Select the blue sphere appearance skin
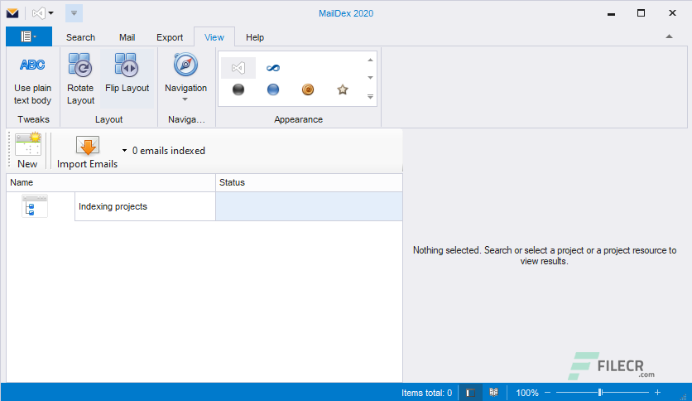The image size is (692, 401). (273, 89)
